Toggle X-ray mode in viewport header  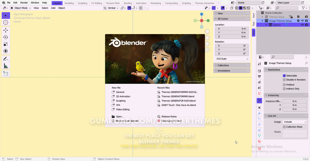click(232, 8)
